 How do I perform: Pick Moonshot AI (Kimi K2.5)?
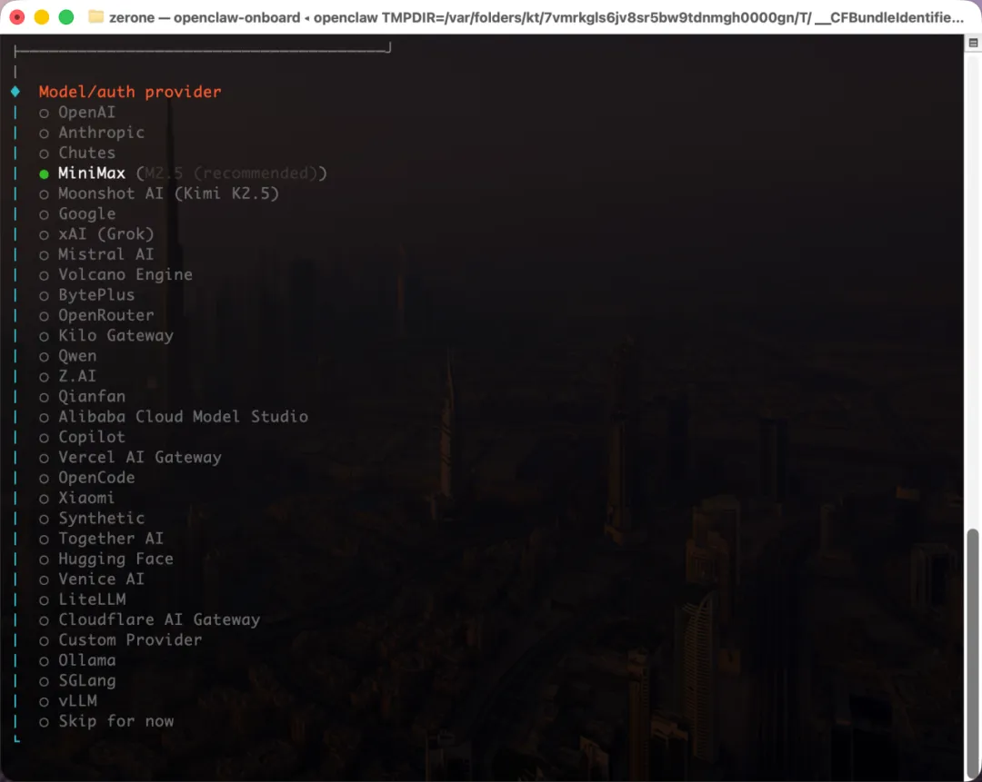click(158, 193)
